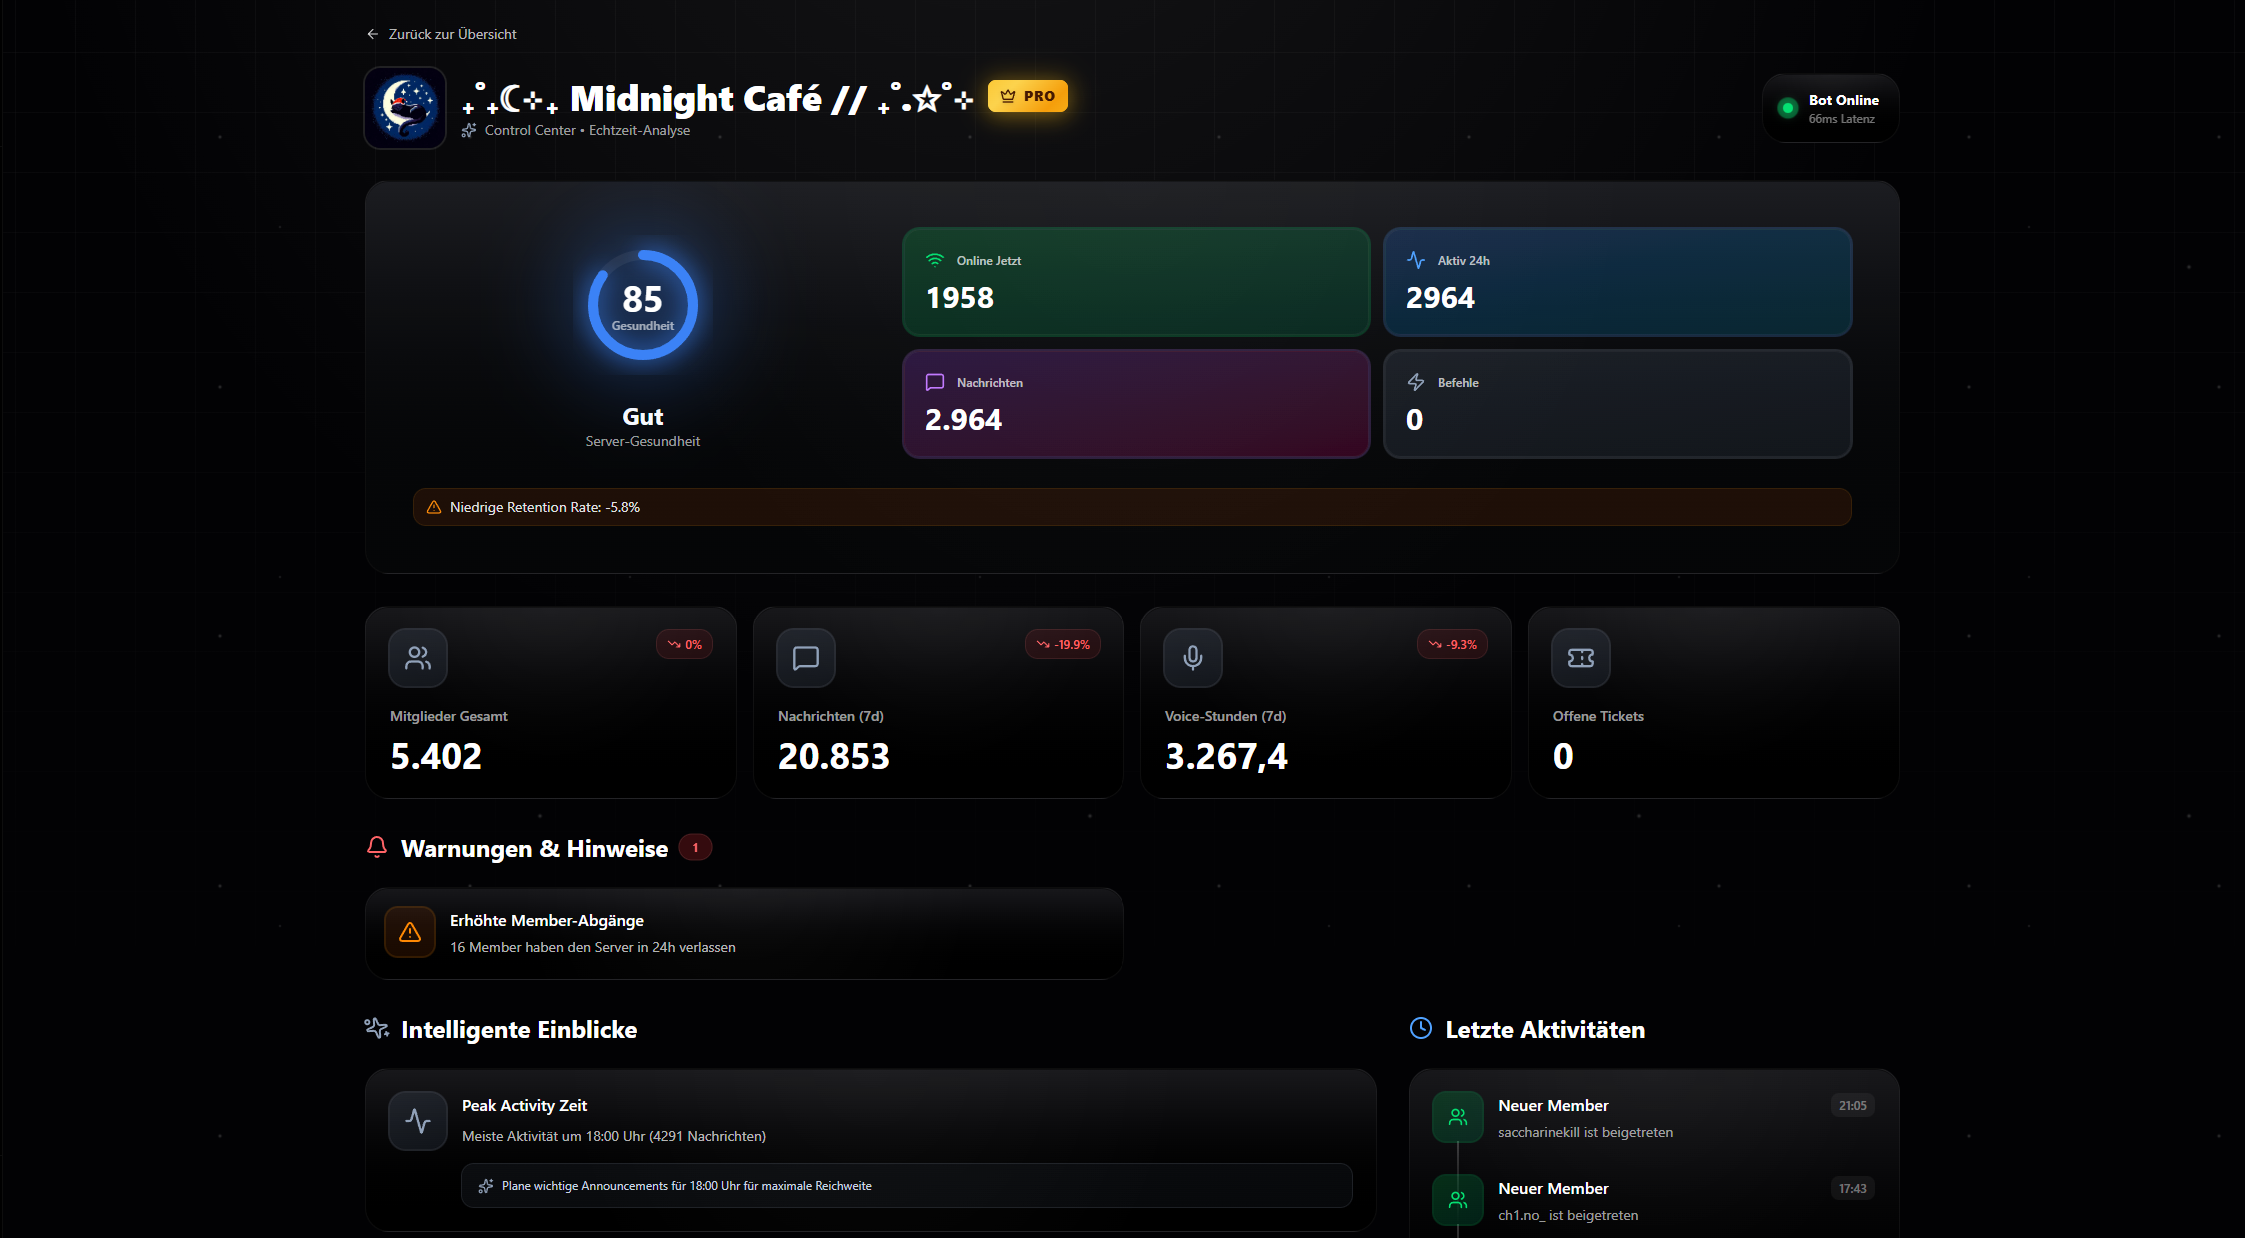Click the Announcements suggestion for 18:00 Uhr
The height and width of the screenshot is (1238, 2245).
click(x=906, y=1186)
